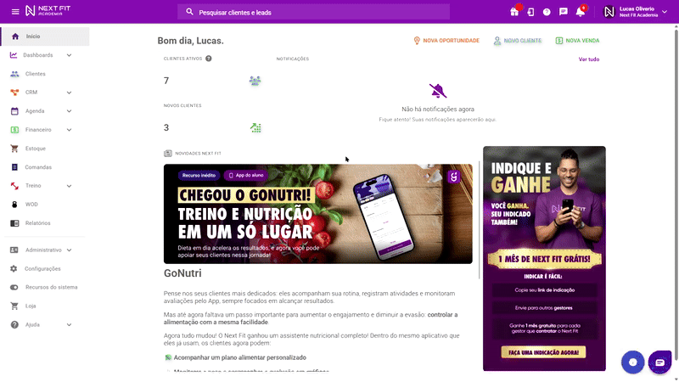Click the gift icon in top bar
The image size is (679, 382).
point(514,12)
